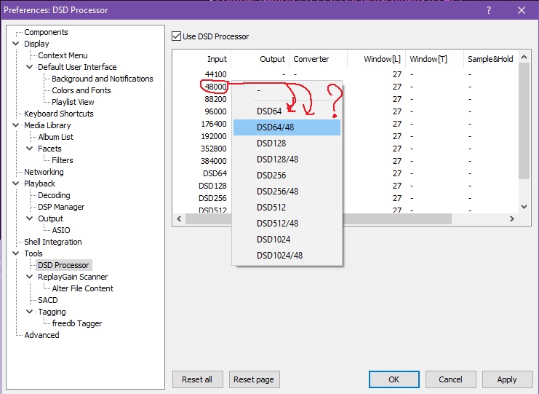This screenshot has width=539, height=394.
Task: Go to ASIO output settings
Action: pyautogui.click(x=61, y=230)
